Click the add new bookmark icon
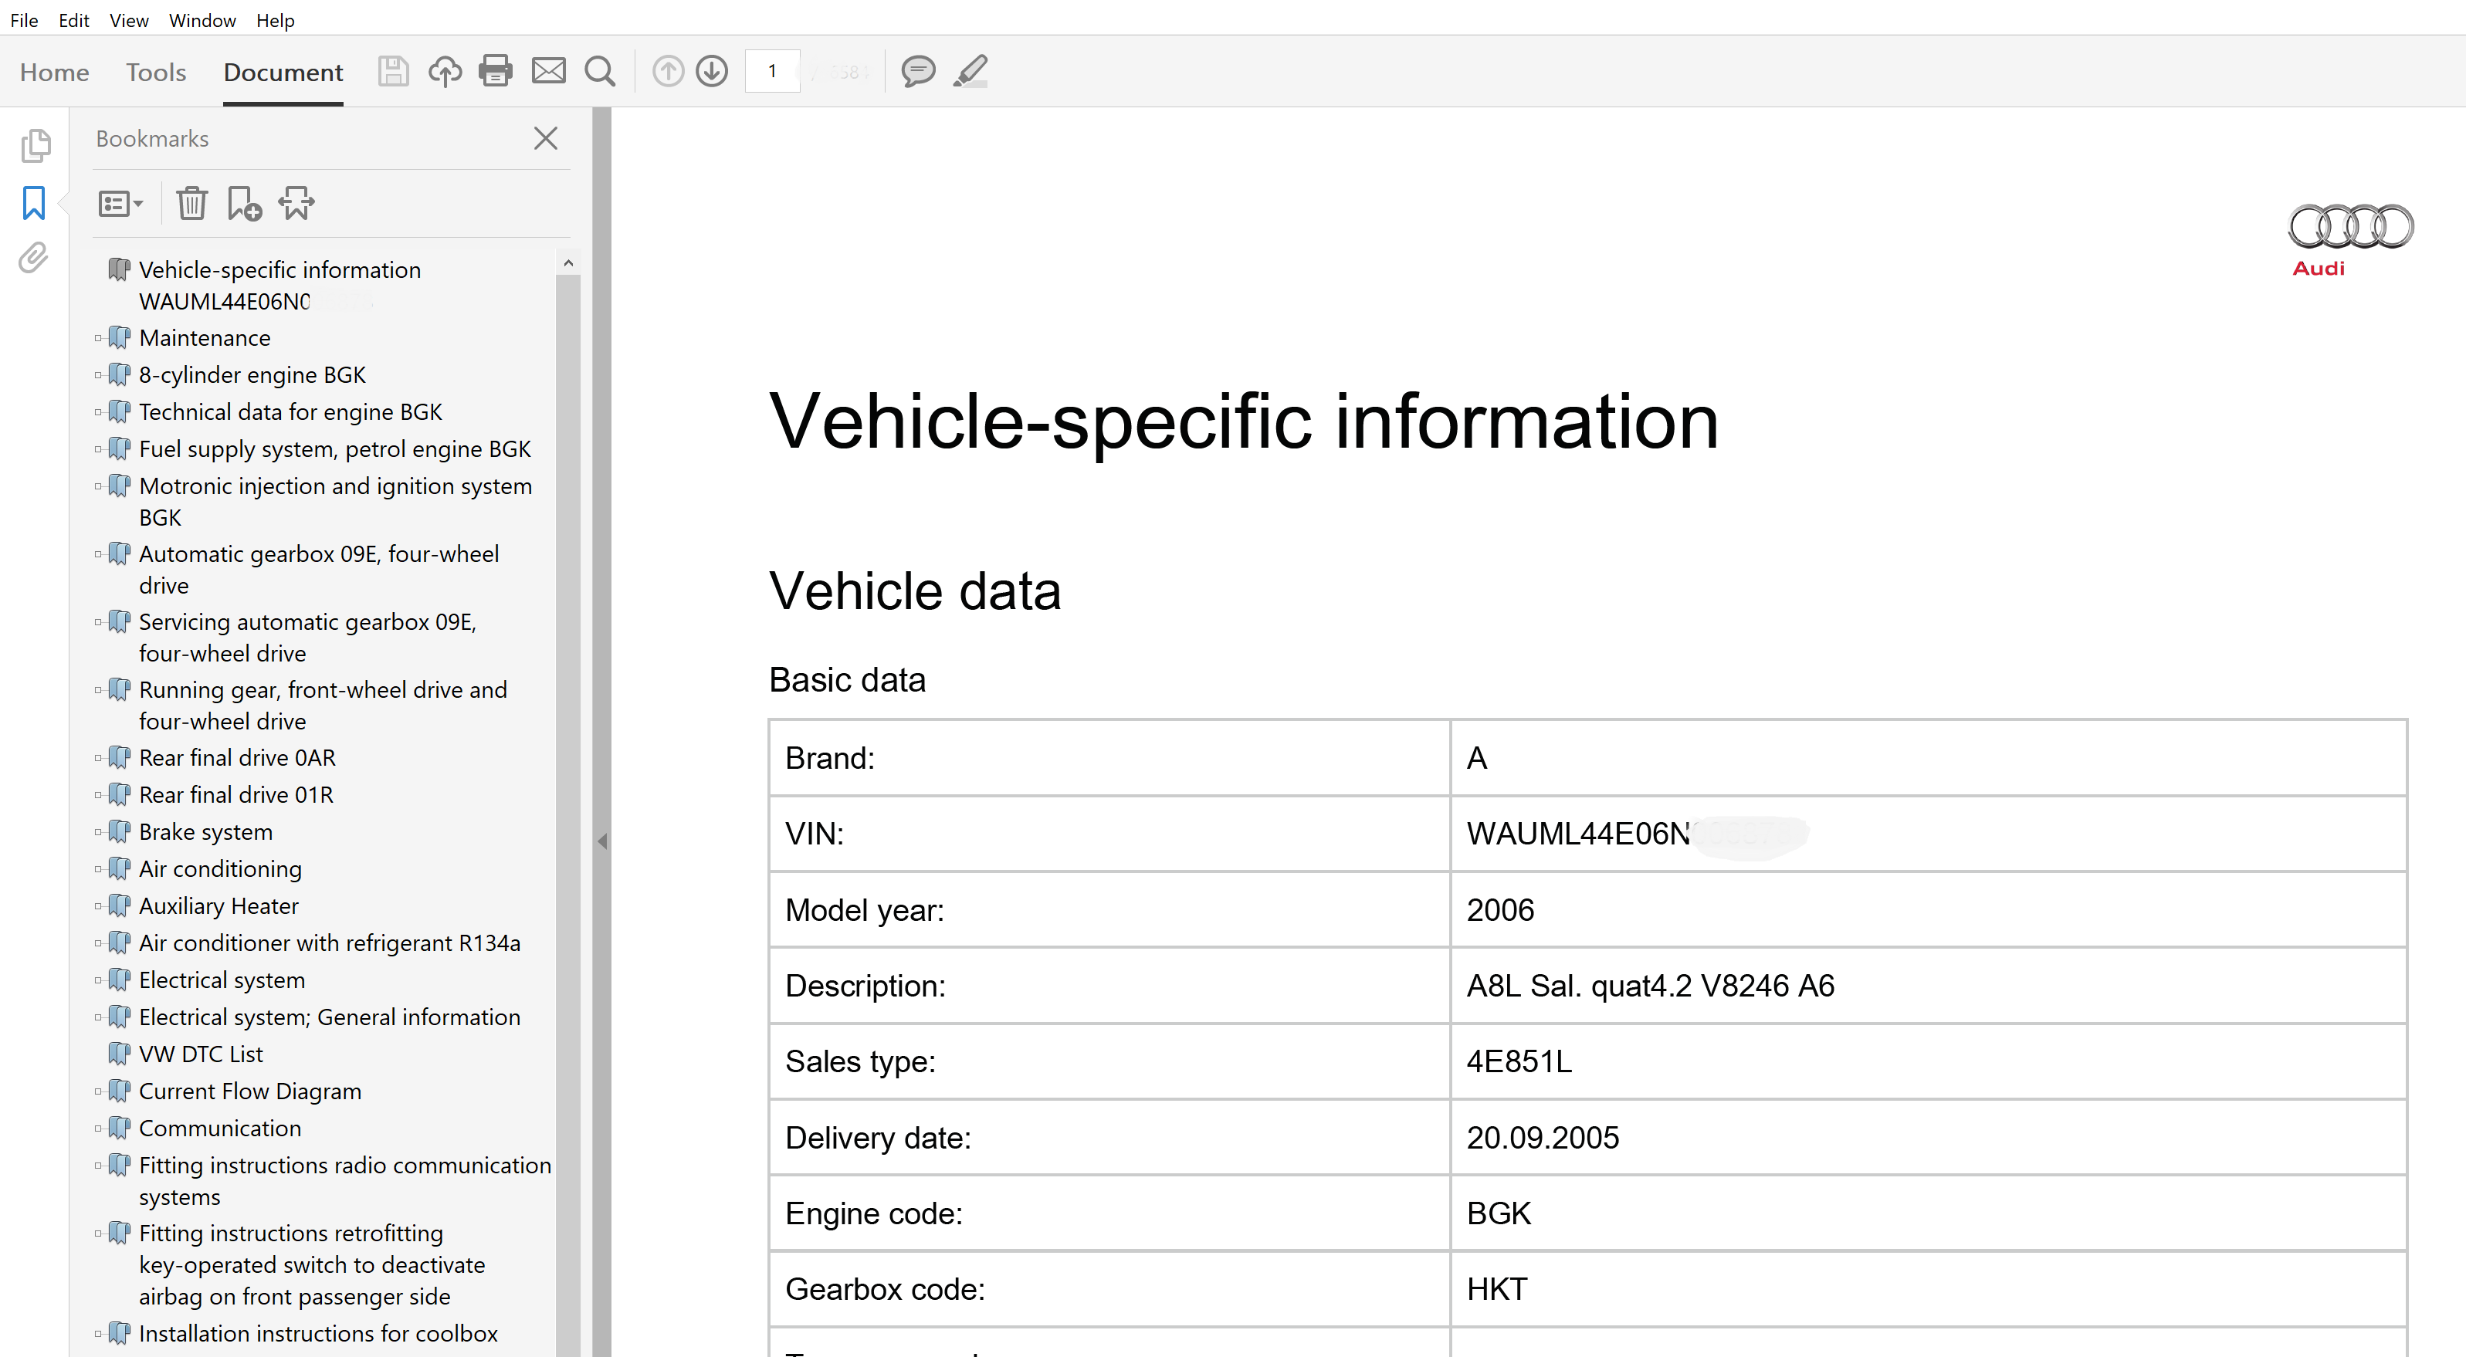2466x1357 pixels. [243, 203]
